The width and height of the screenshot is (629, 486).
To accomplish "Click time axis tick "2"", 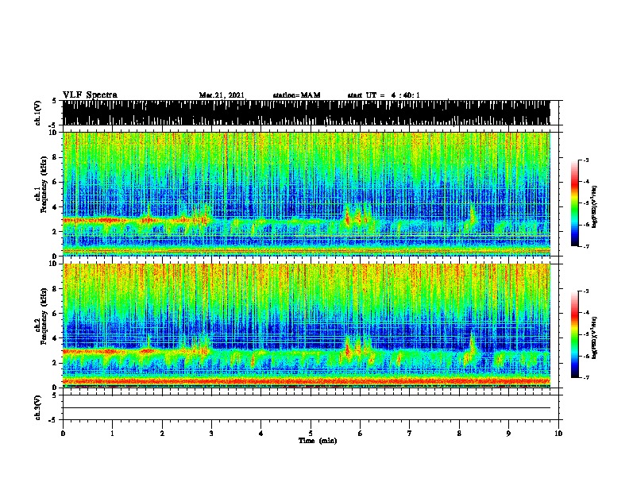I will [x=162, y=434].
